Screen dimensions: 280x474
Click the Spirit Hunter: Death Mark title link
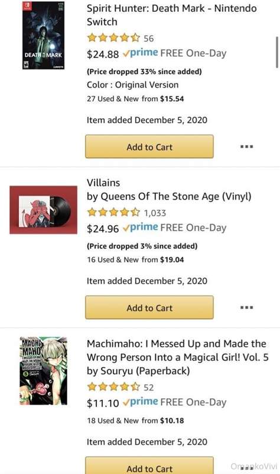click(171, 15)
